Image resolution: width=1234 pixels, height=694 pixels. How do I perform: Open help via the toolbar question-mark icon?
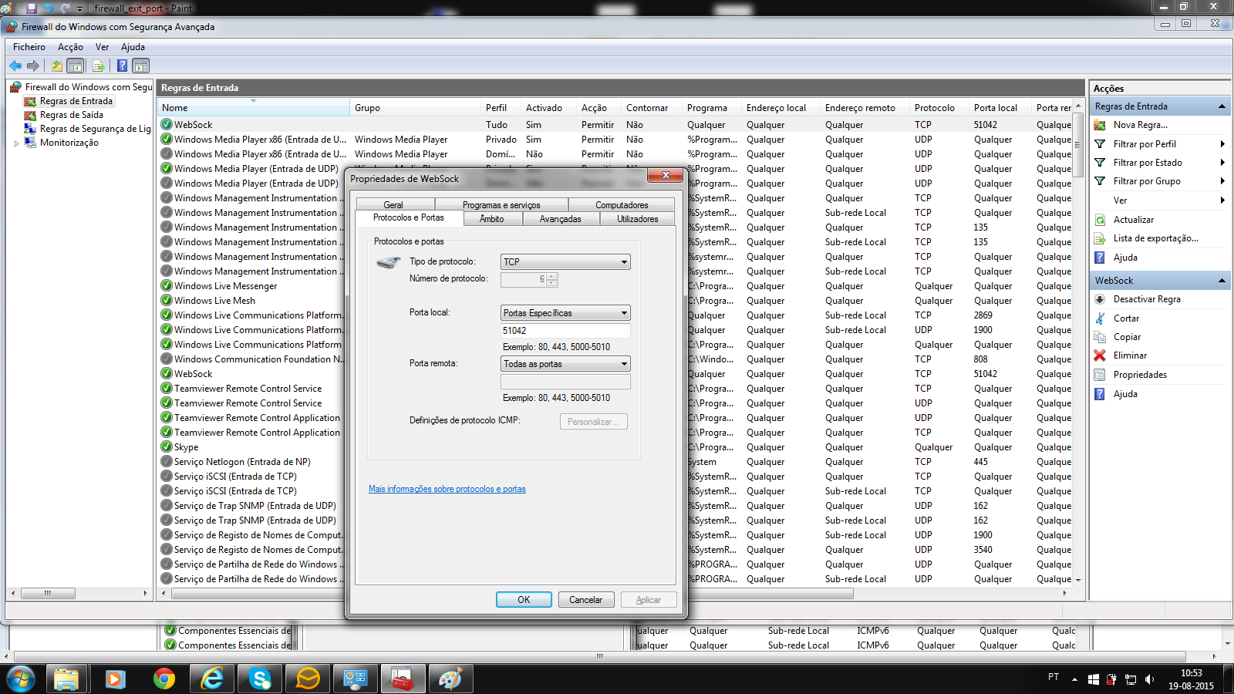click(122, 66)
